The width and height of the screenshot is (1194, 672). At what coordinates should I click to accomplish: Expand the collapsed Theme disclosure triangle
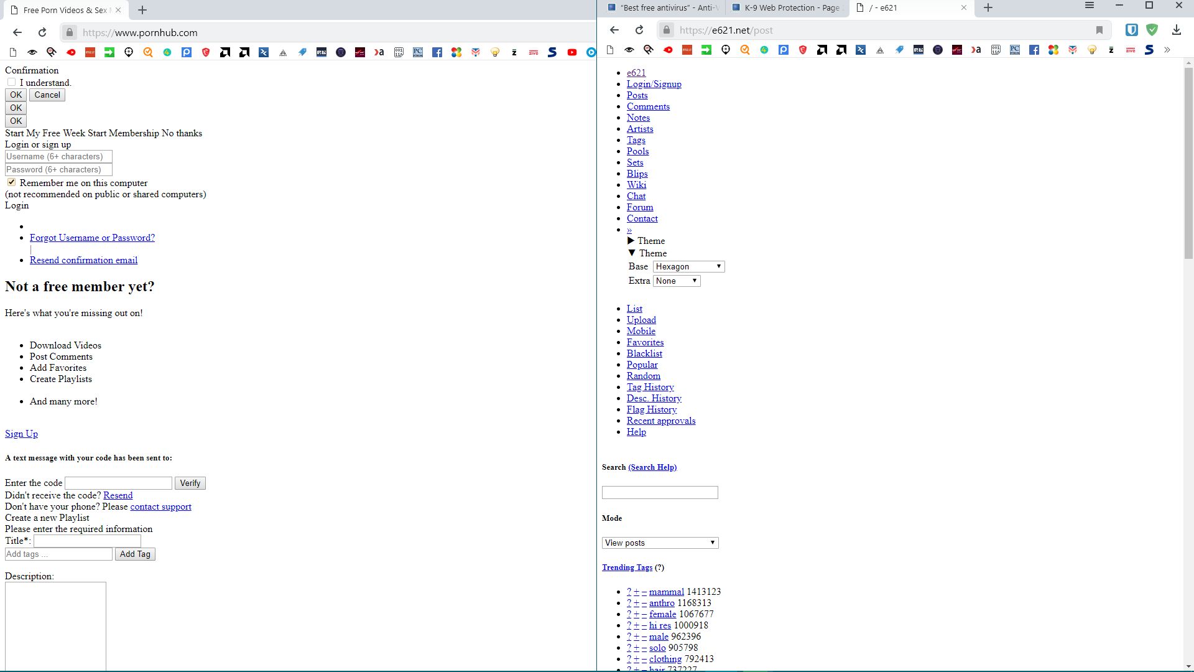[631, 241]
